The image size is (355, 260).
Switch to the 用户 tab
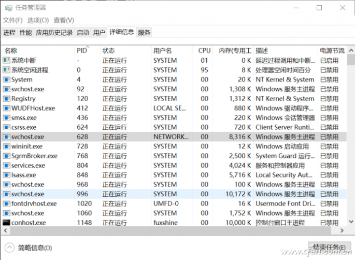99,33
